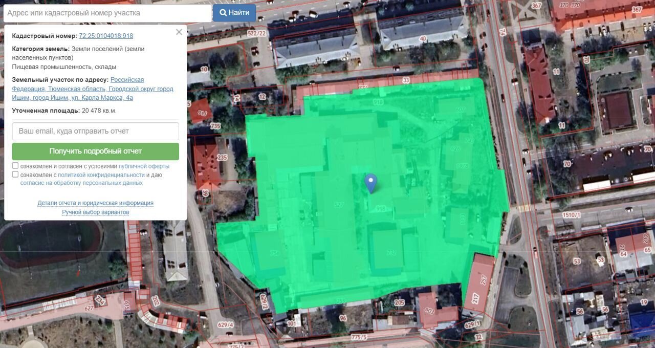Open cadastral number link 72:25:0104018:918
This screenshot has height=348, width=655.
(106, 36)
